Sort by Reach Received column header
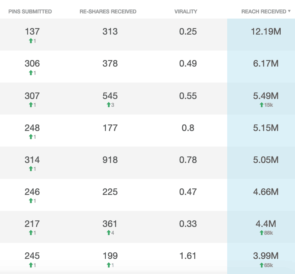 click(264, 12)
